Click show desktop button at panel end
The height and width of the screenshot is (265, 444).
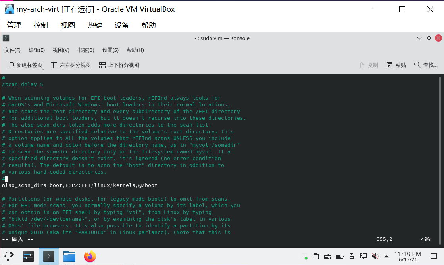(x=435, y=256)
